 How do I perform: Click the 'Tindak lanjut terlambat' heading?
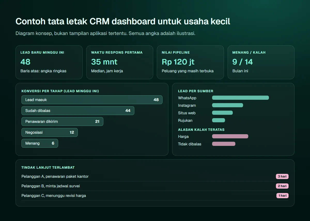tap(48, 168)
